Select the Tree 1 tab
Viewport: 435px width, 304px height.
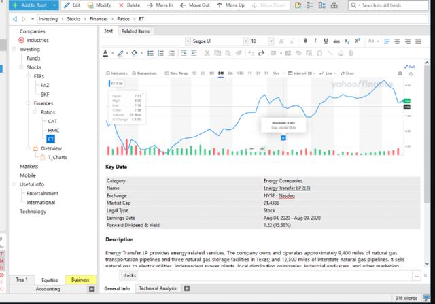22,280
